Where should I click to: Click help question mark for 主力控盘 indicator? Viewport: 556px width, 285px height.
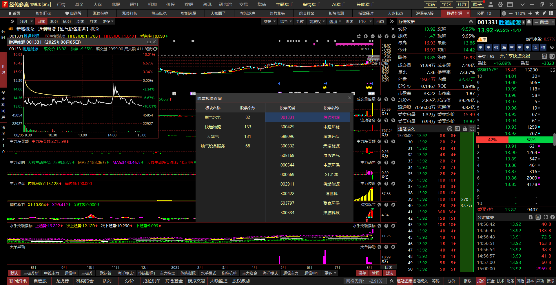(386, 184)
